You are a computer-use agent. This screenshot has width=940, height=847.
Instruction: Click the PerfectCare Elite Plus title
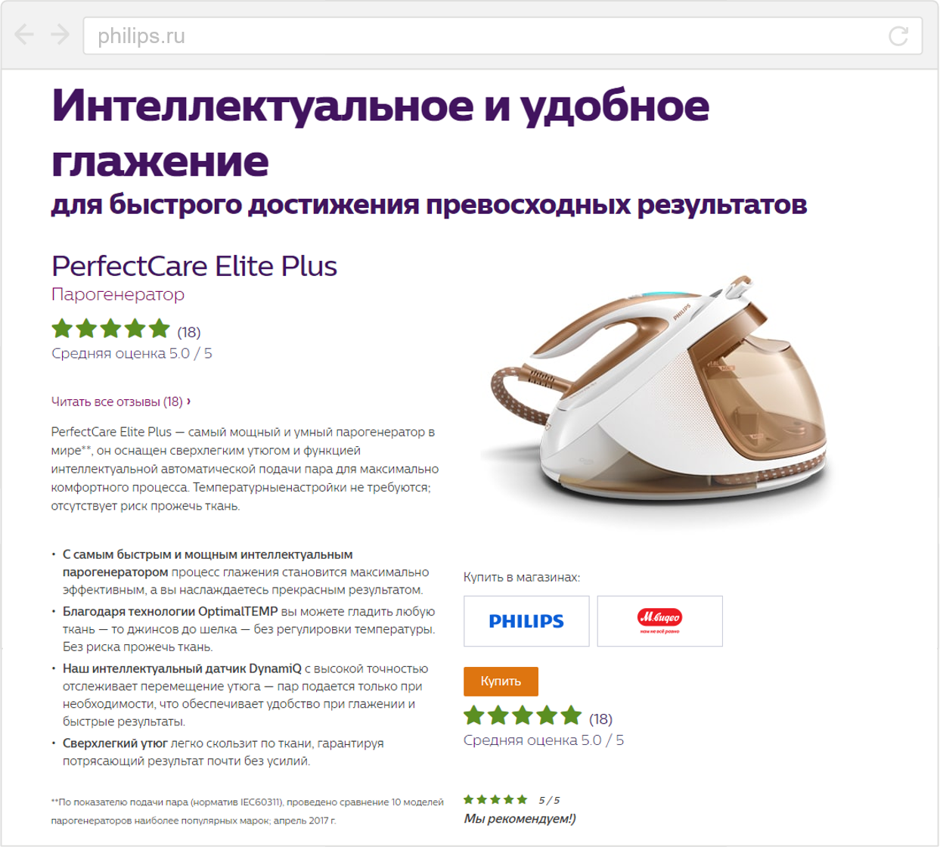pyautogui.click(x=194, y=266)
